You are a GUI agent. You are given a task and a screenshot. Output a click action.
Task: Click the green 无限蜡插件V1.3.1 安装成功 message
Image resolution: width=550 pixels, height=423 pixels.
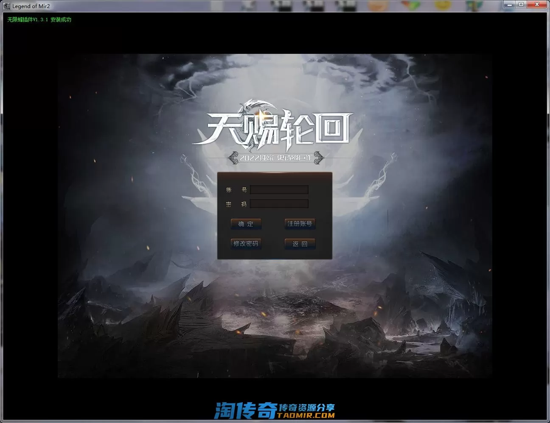pos(39,19)
